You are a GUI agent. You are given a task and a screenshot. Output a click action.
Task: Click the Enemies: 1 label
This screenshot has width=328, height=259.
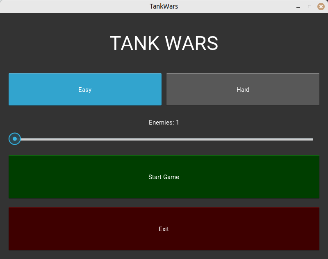(x=164, y=122)
